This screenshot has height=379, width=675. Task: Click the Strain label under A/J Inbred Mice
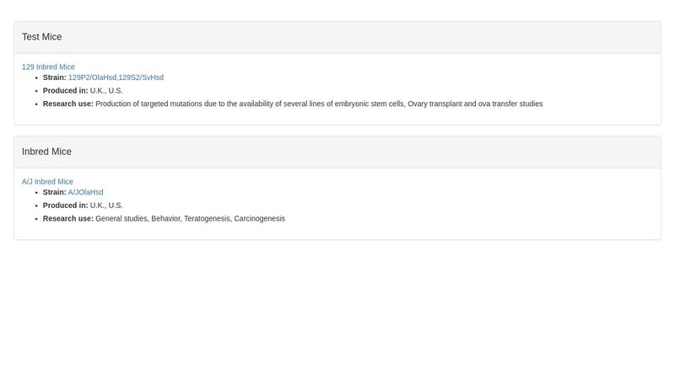click(x=55, y=192)
